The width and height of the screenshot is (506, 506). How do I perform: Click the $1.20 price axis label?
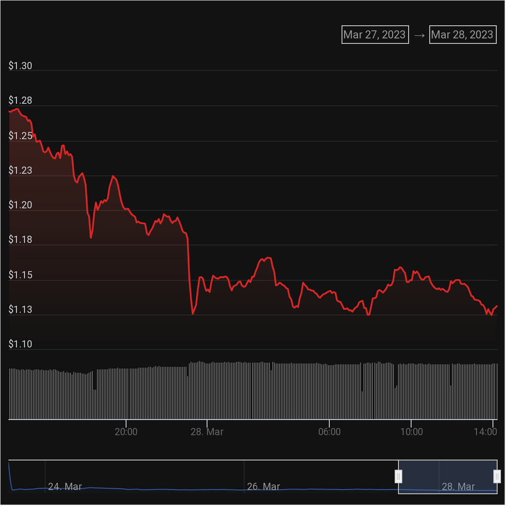pyautogui.click(x=20, y=205)
